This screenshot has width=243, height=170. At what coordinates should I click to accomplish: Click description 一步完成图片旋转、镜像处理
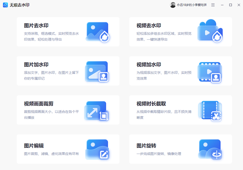pos(159,154)
